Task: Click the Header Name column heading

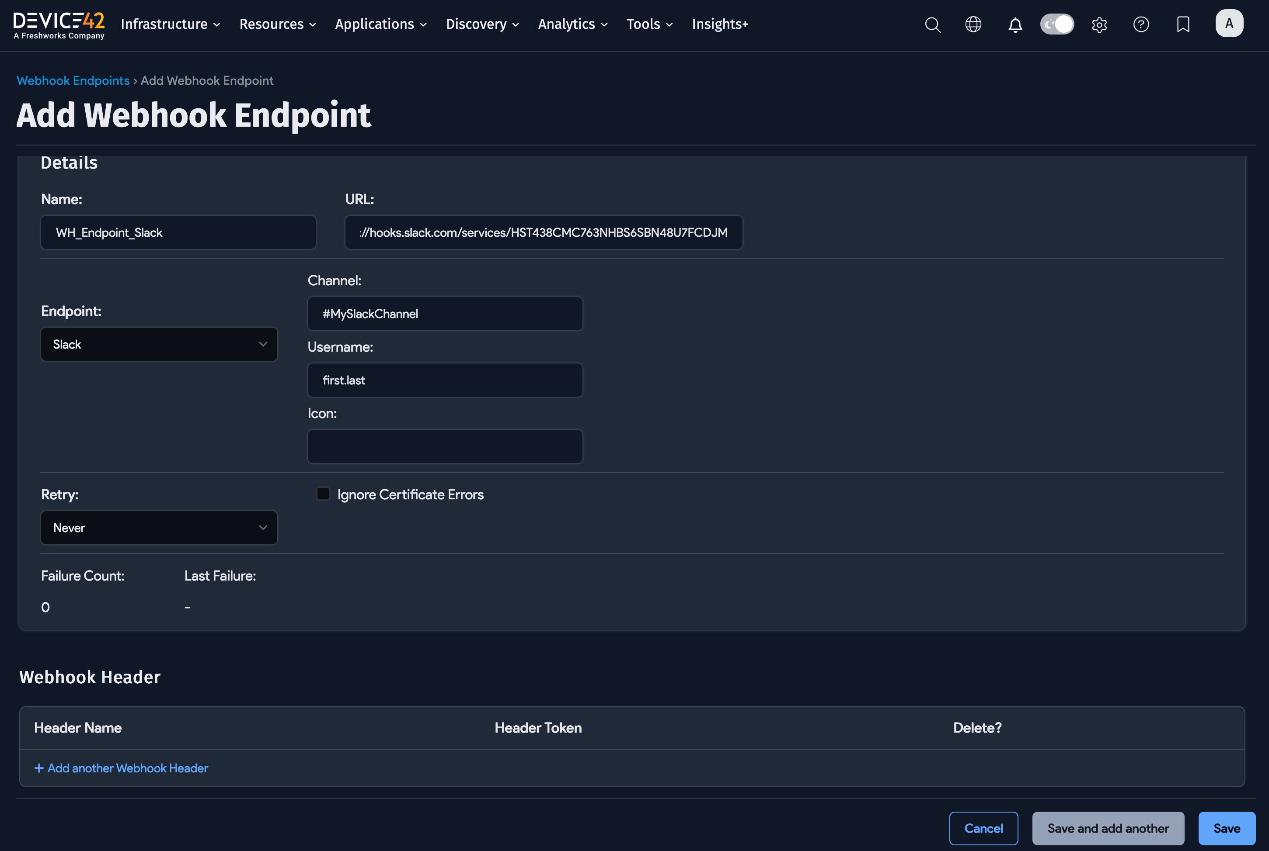Action: point(78,728)
